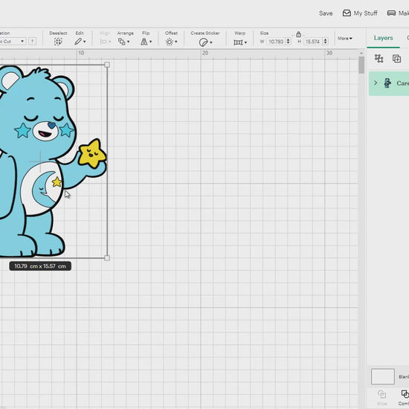The width and height of the screenshot is (409, 409).
Task: Expand the Care Bear layer group
Action: (x=376, y=83)
